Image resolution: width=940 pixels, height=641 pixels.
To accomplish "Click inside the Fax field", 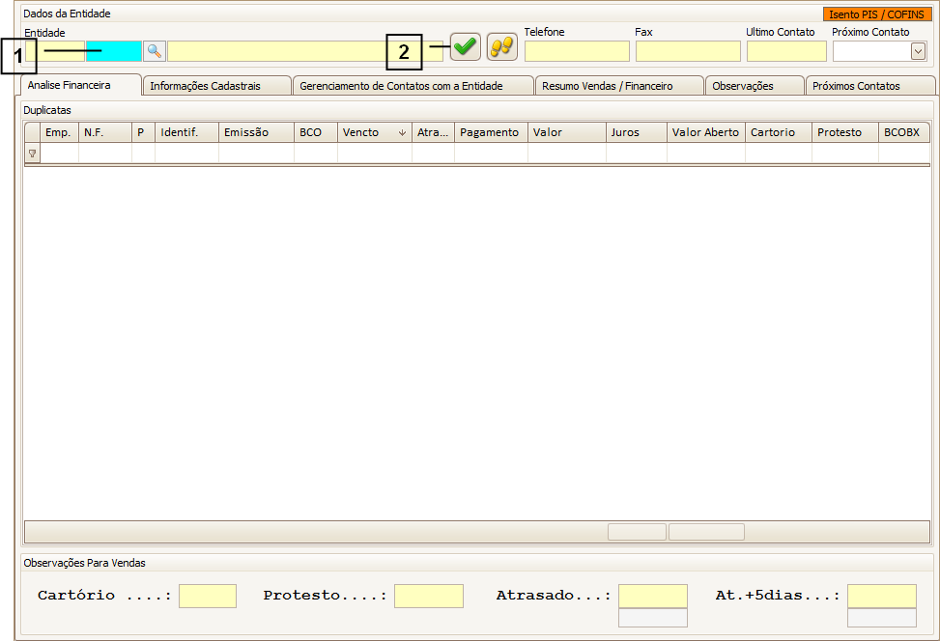I will 688,51.
